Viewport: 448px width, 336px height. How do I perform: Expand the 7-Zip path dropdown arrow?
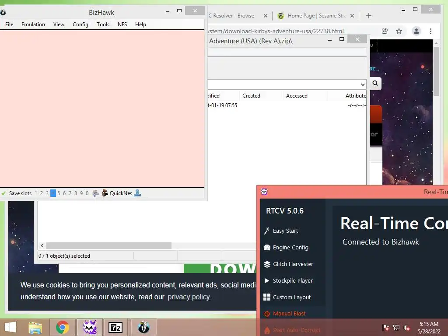(363, 84)
